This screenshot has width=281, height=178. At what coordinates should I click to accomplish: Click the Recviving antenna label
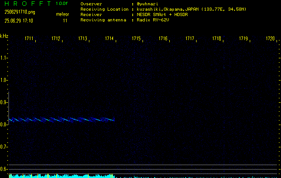pos(103,20)
